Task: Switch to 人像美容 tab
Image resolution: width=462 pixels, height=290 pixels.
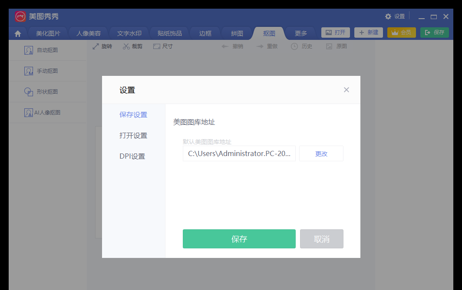Action: coord(89,33)
